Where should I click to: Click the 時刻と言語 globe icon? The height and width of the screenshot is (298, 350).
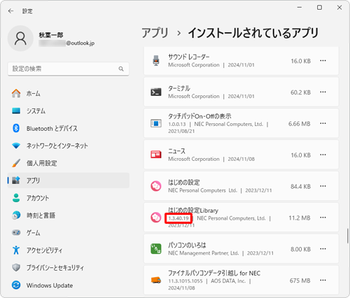coord(16,215)
